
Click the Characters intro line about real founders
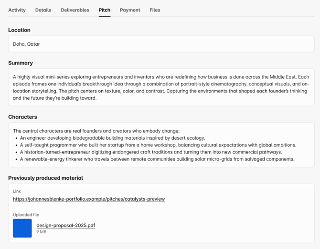96,131
